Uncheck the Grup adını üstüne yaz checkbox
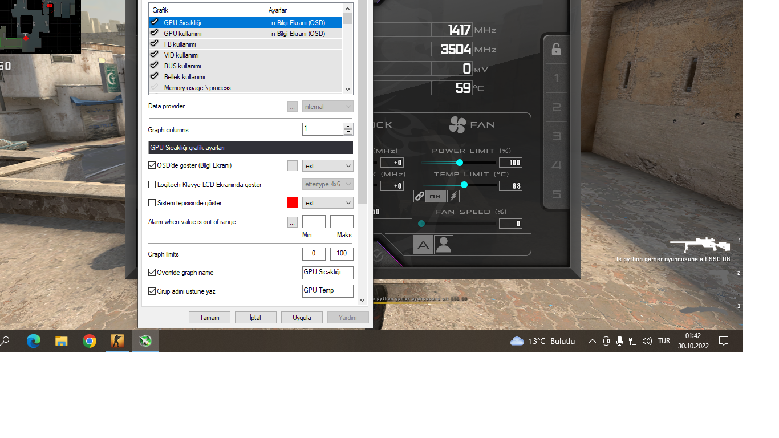779x438 pixels. click(x=152, y=291)
